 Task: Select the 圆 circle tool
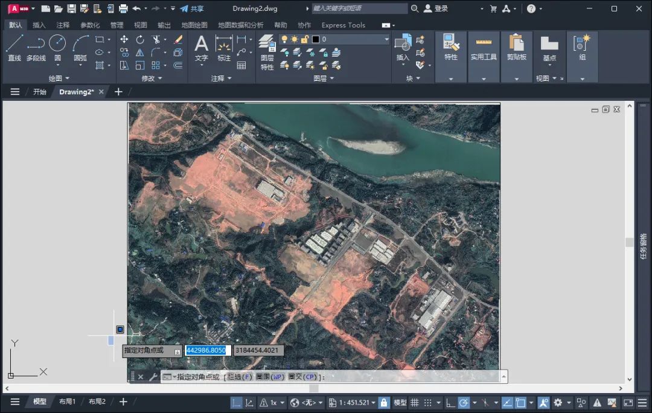click(57, 48)
